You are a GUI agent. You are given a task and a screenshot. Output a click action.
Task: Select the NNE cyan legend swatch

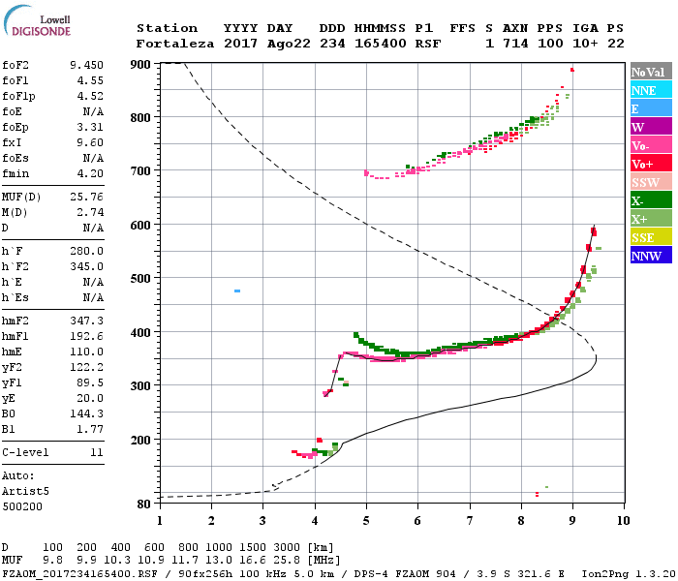pos(651,90)
